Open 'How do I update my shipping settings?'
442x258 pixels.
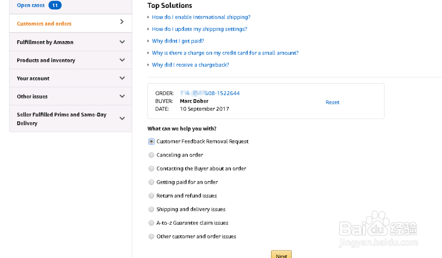(x=199, y=29)
